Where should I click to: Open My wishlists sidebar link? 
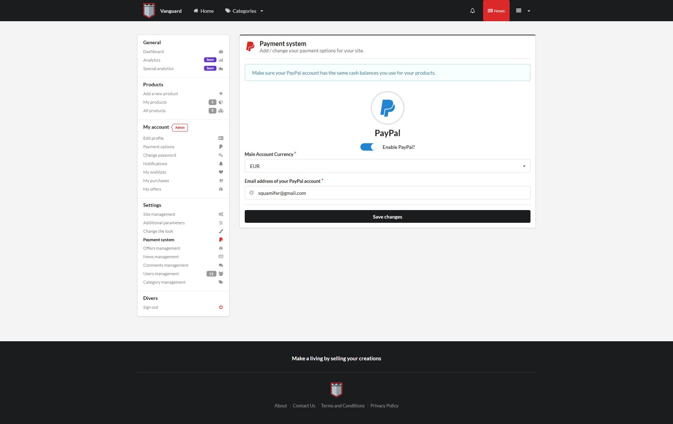[x=155, y=172]
